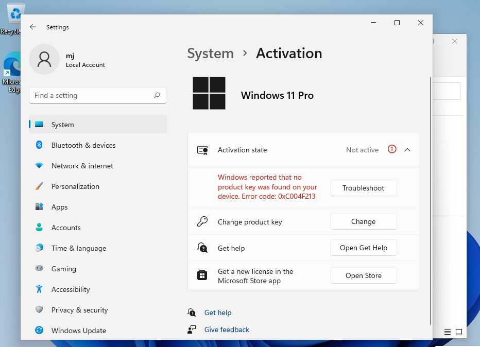480x347 pixels.
Task: Click the red error info icon
Action: 392,149
